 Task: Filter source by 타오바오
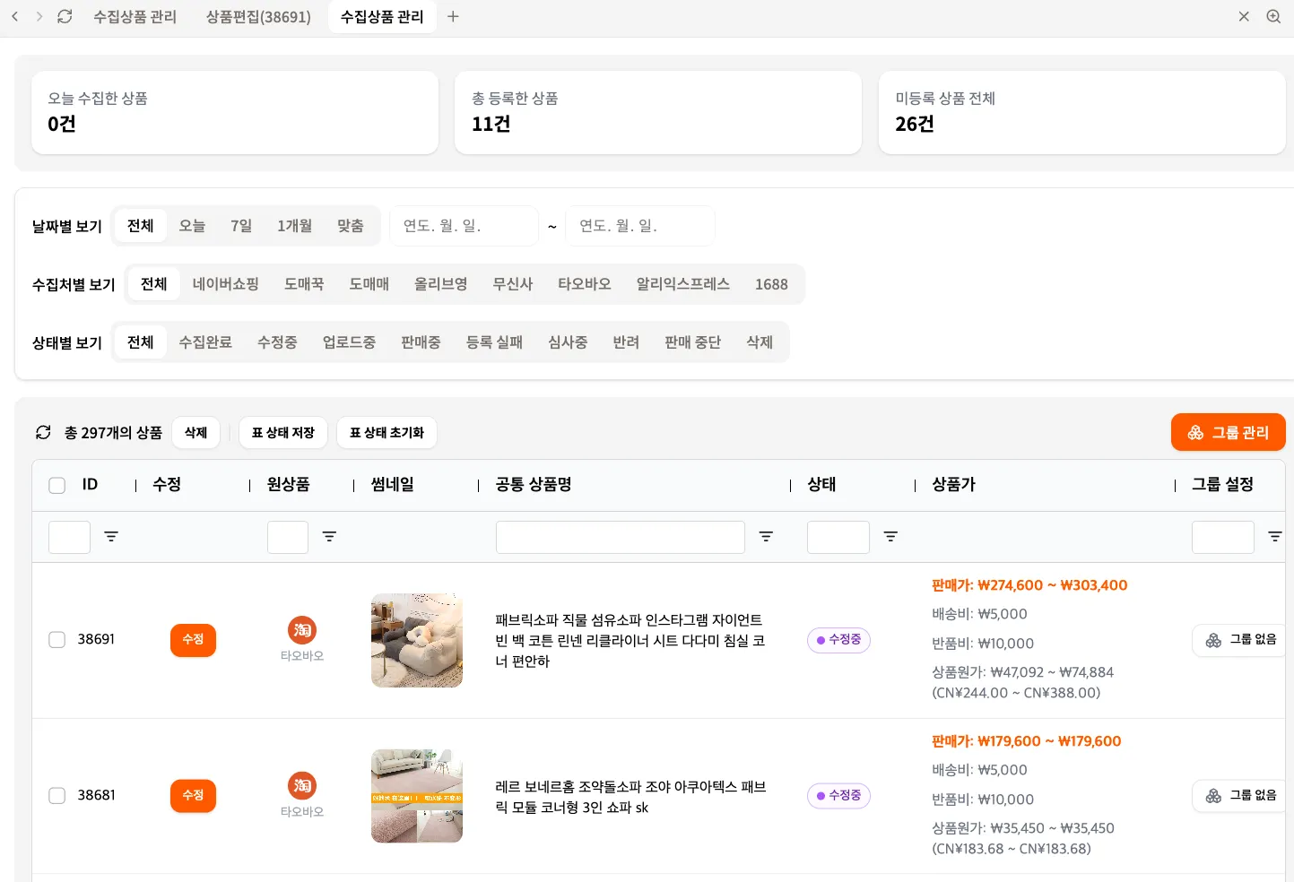pos(585,284)
